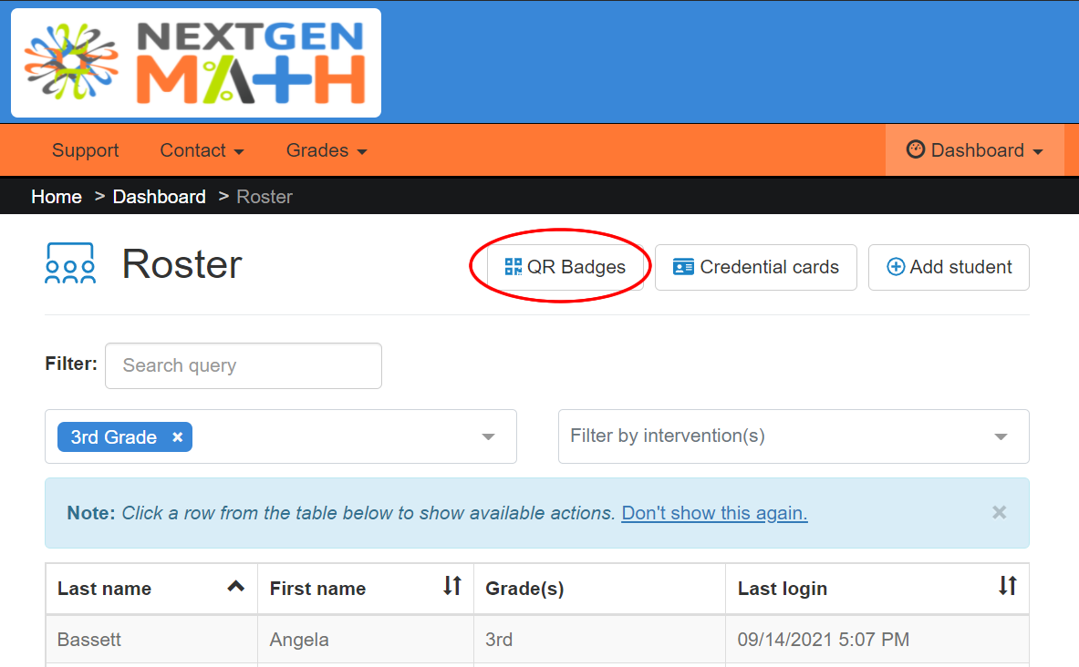
Task: Open the Grades menu
Action: [327, 150]
